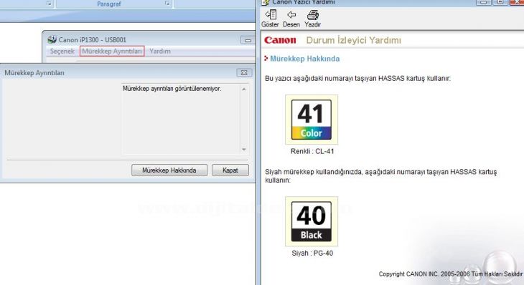The image size is (524, 285).
Task: Click the text 'Siyah : PG-40'
Action: click(x=312, y=253)
